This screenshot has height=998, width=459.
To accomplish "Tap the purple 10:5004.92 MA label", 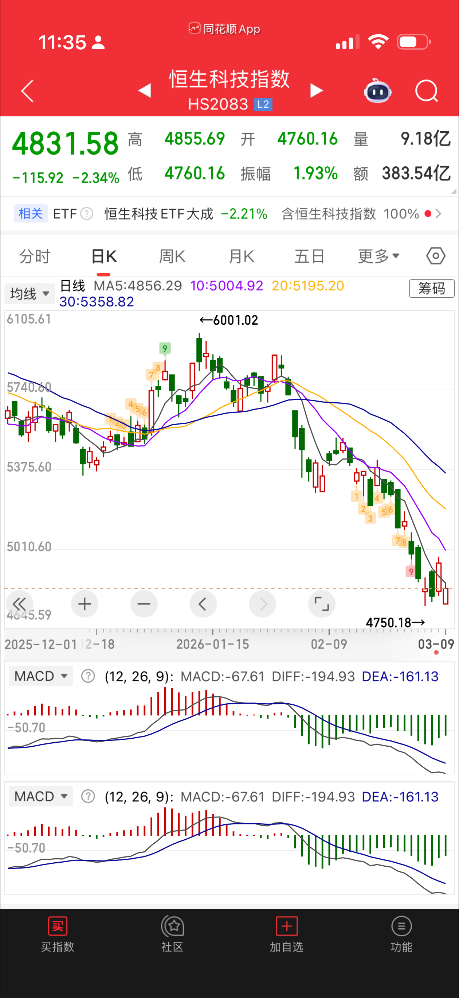I will 227,286.
